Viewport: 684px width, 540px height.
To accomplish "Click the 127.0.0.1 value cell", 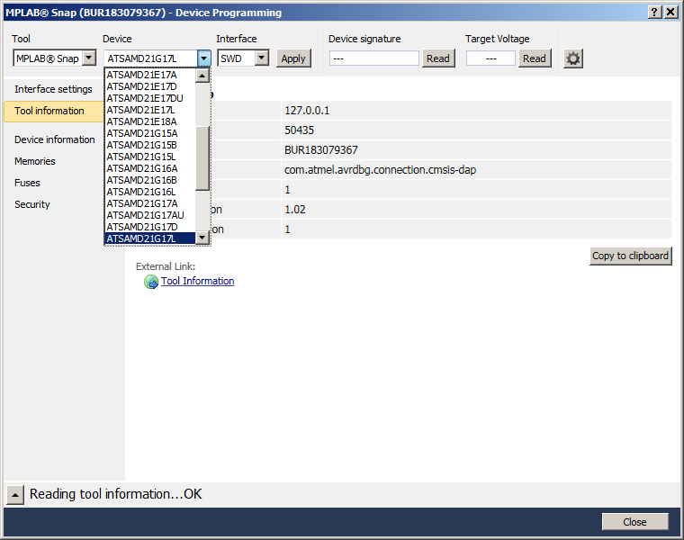I will click(x=476, y=111).
